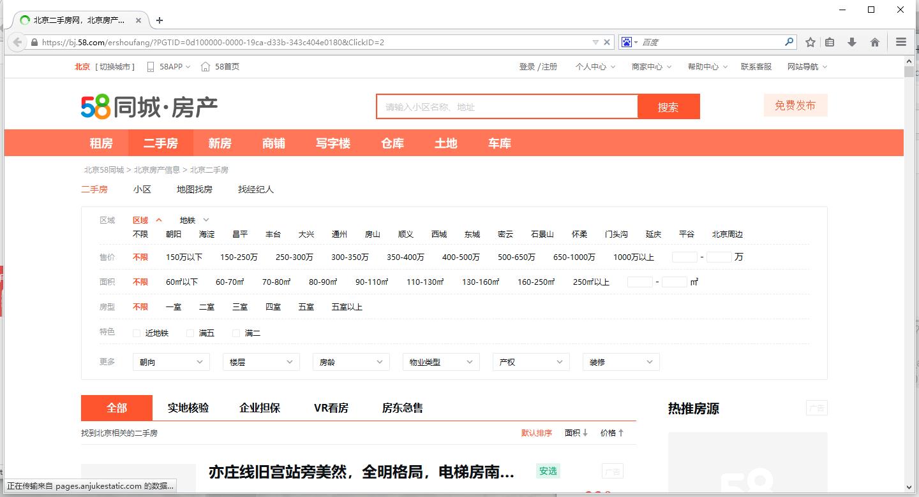Select the VR看房 listing tab

point(331,408)
